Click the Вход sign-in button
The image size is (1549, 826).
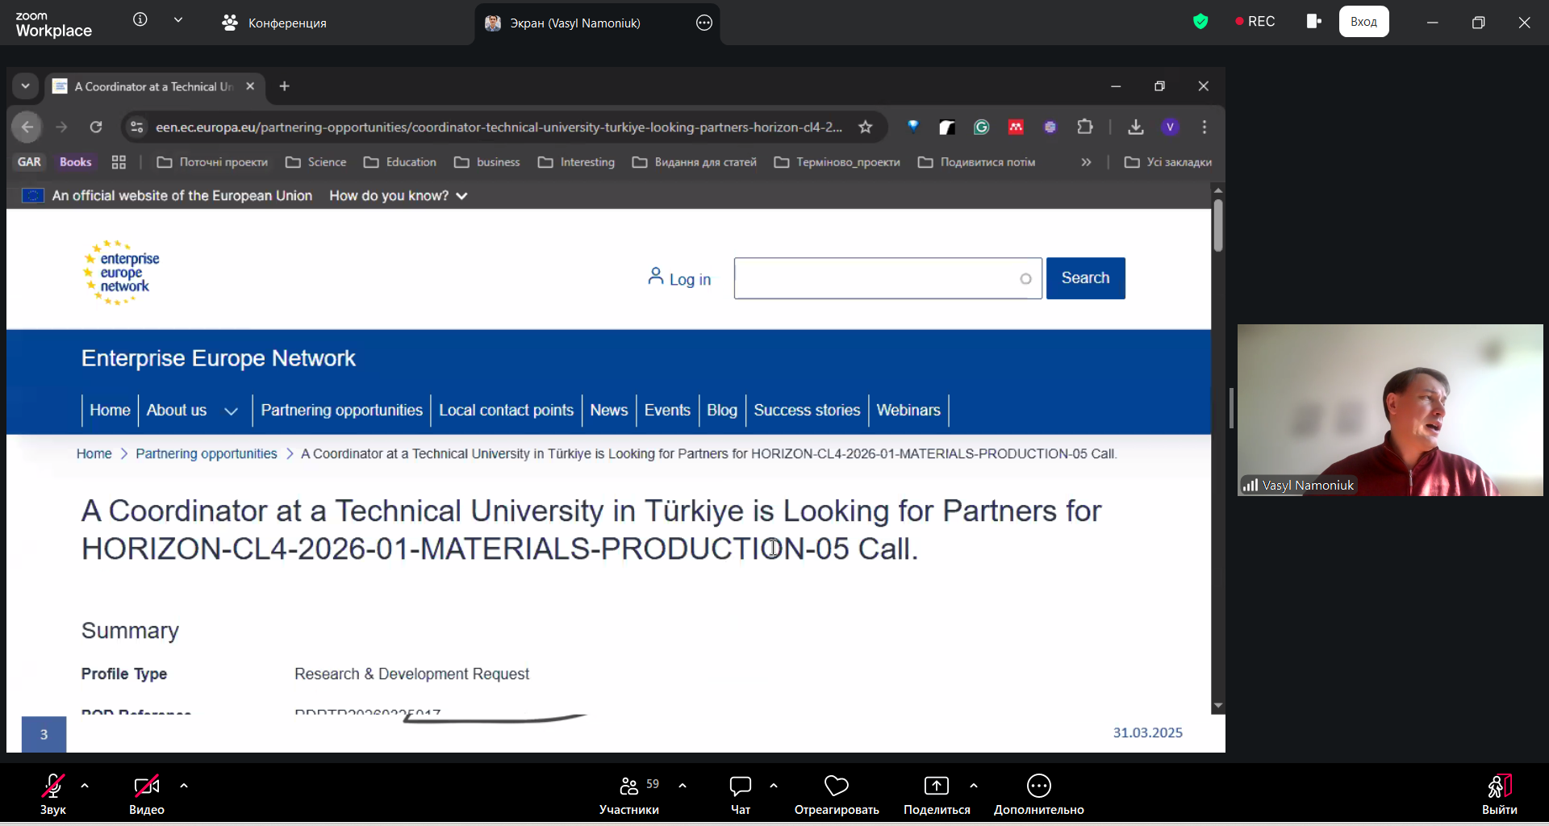coord(1363,22)
